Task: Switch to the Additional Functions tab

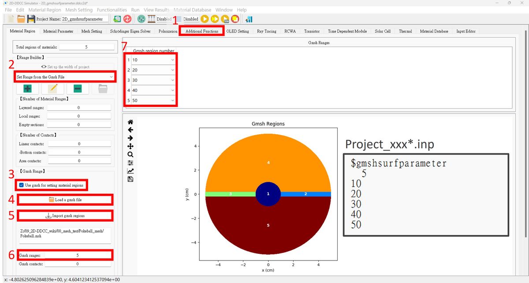Action: (201, 31)
